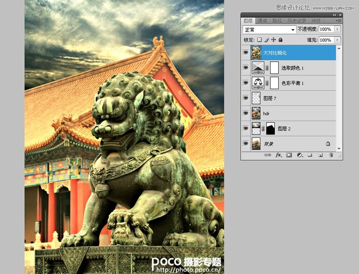Switch to the 动作 tab
The height and width of the screenshot is (274, 359).
coord(316,21)
